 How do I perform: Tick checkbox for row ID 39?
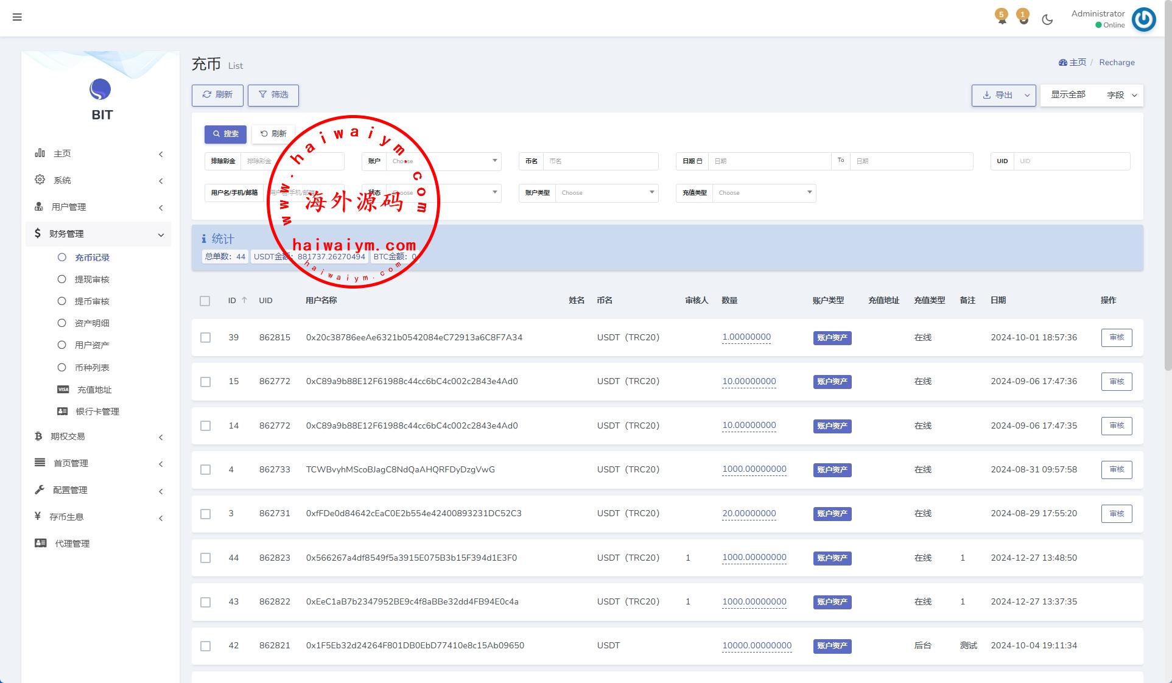pyautogui.click(x=205, y=338)
